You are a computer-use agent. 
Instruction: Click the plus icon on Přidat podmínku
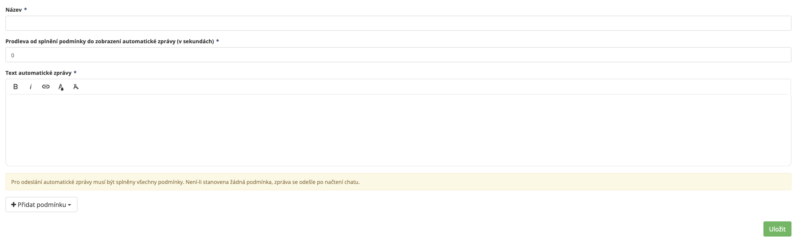pos(14,205)
